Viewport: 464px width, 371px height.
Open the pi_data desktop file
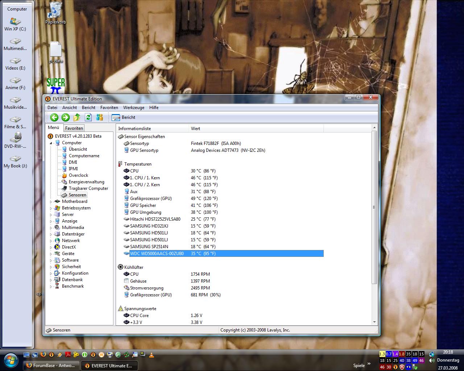coord(55,52)
